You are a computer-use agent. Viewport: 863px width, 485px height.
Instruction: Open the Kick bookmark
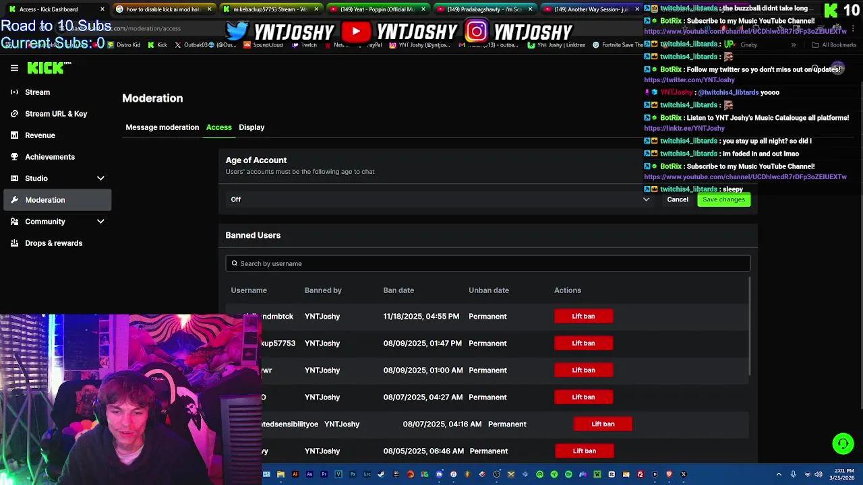click(x=158, y=45)
